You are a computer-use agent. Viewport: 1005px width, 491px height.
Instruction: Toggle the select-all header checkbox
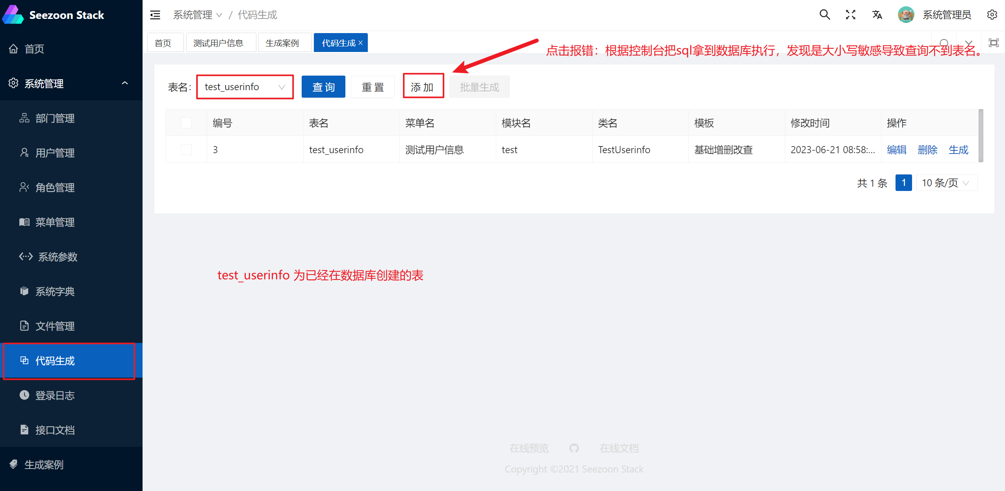click(x=186, y=123)
